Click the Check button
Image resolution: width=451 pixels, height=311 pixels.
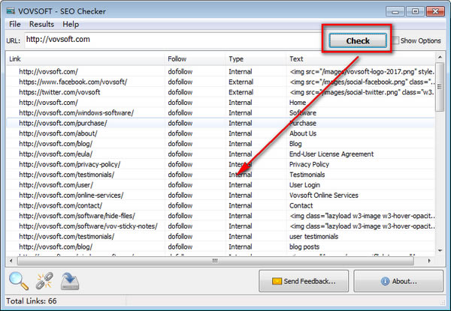pos(358,40)
